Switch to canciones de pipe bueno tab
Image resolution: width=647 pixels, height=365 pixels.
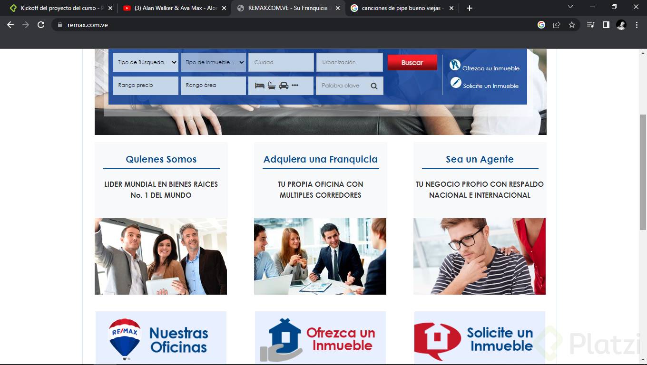(x=402, y=8)
